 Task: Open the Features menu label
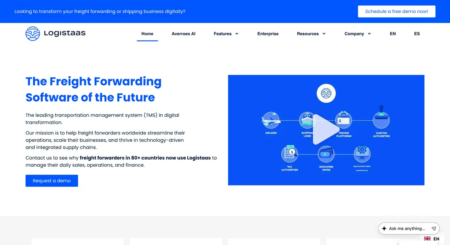(x=223, y=34)
